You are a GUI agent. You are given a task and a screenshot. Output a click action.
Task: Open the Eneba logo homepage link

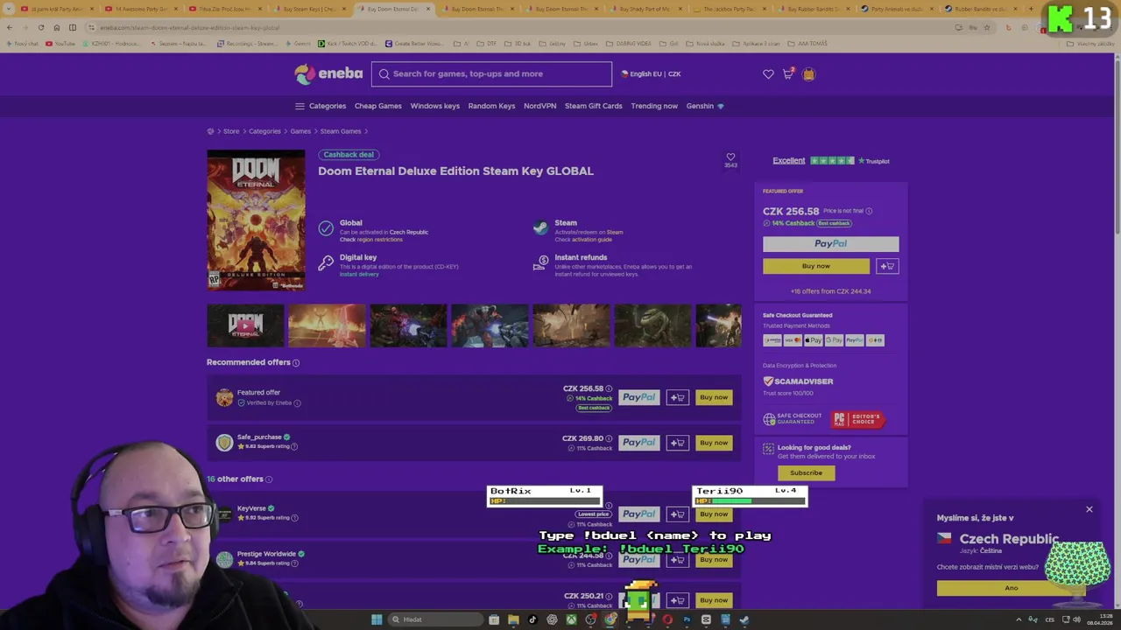pyautogui.click(x=328, y=73)
